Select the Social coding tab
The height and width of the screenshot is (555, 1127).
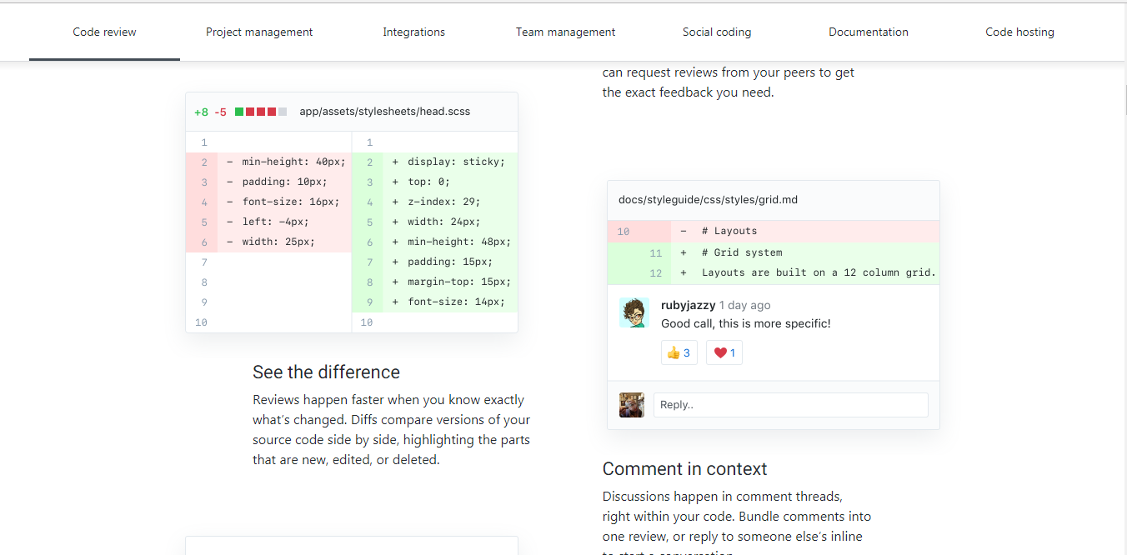(x=717, y=32)
